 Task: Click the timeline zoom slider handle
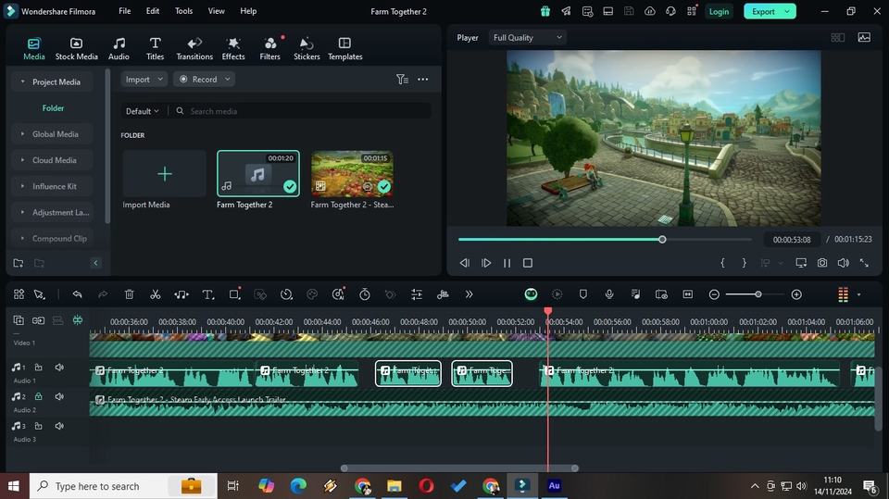click(758, 294)
